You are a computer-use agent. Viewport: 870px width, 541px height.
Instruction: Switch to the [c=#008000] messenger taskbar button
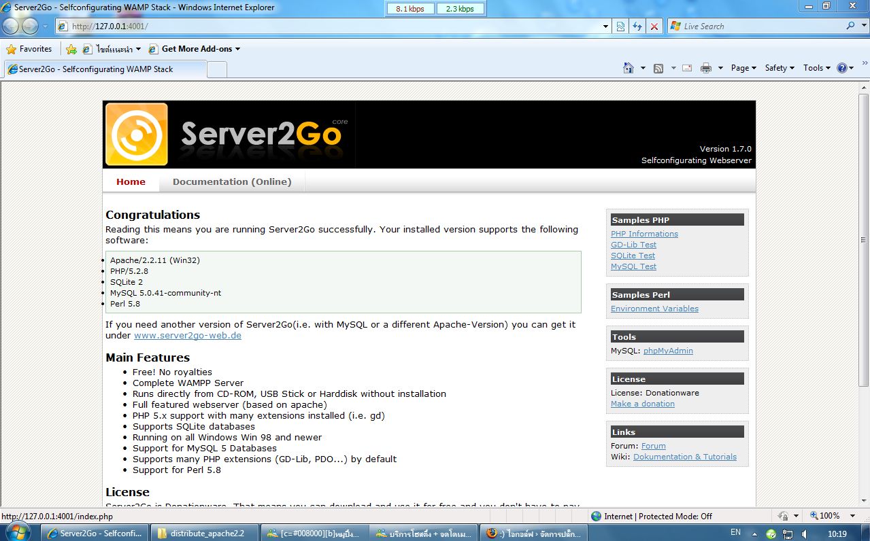[315, 533]
